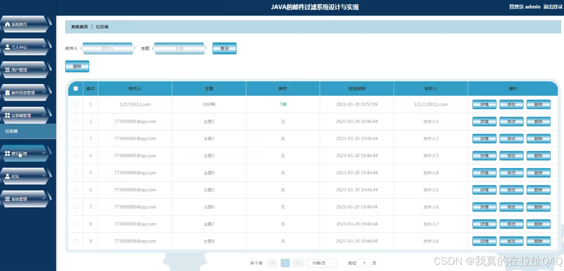
Task: Open 详情 for row 773890006@qq.com
Action: tap(484, 207)
